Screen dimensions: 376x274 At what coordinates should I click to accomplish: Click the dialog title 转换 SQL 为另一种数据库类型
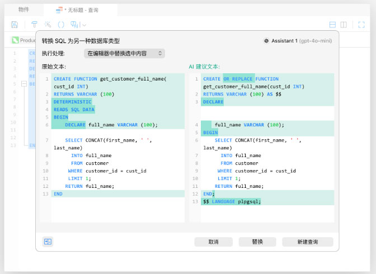click(81, 41)
